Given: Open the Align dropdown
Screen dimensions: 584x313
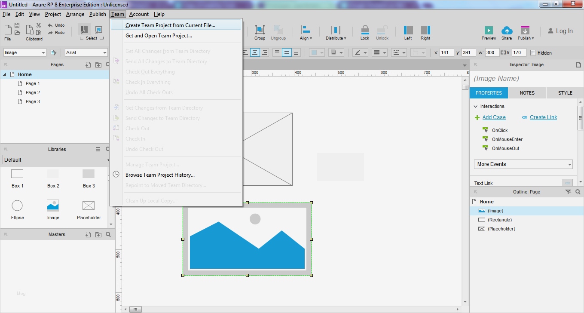Looking at the screenshot, I should point(306,32).
